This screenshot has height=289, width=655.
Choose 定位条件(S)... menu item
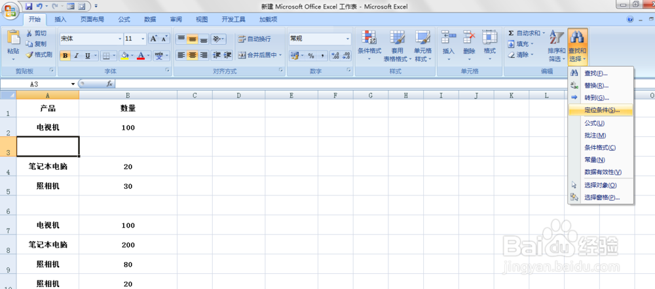pyautogui.click(x=601, y=110)
